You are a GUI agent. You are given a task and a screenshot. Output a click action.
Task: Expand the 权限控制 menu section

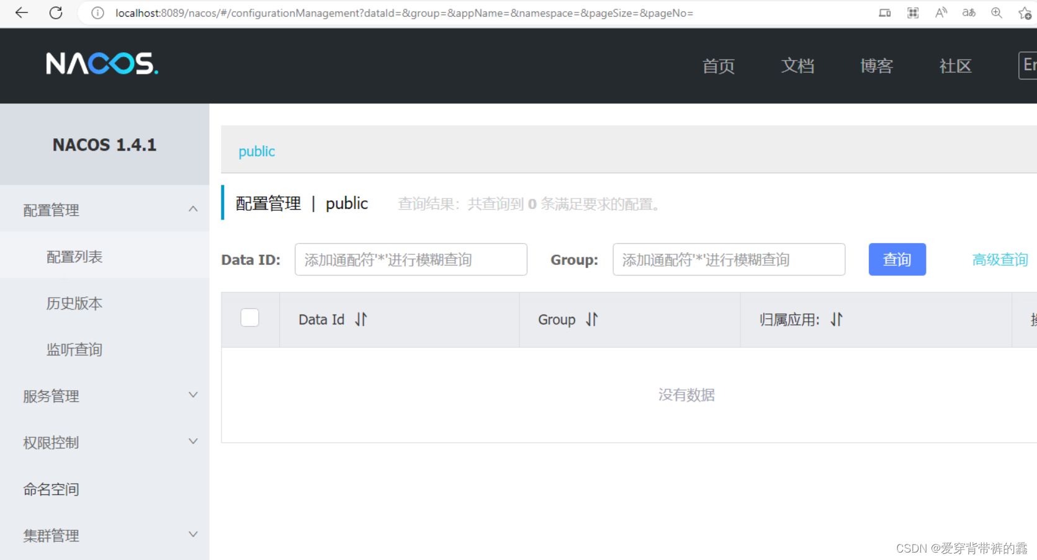point(104,442)
